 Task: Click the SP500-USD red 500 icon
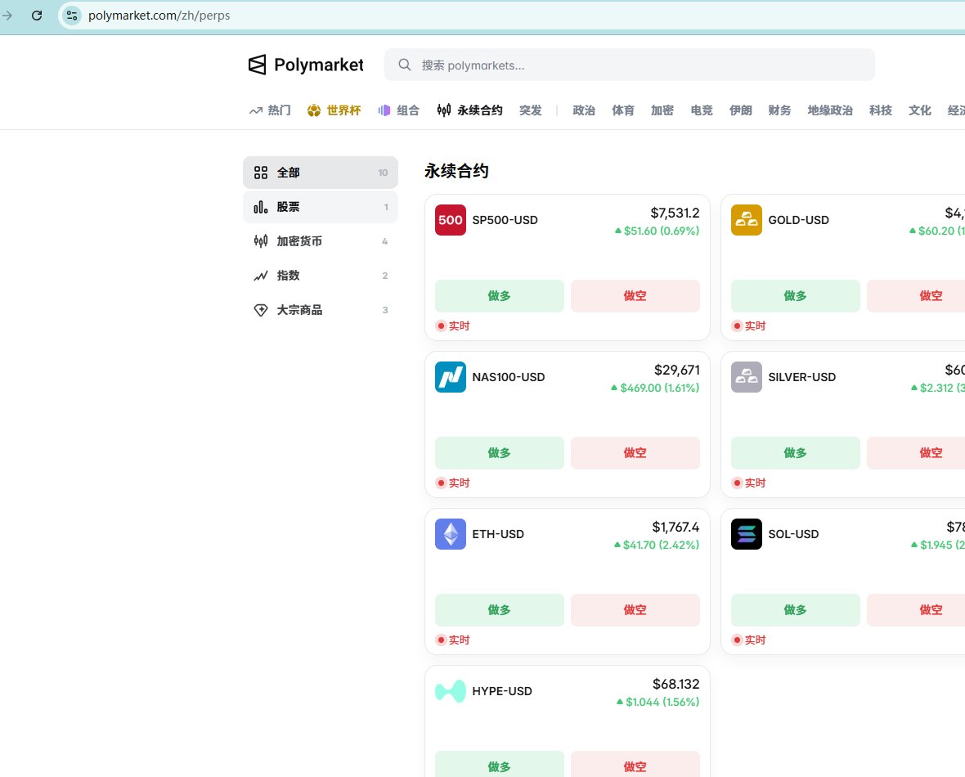[x=451, y=220]
